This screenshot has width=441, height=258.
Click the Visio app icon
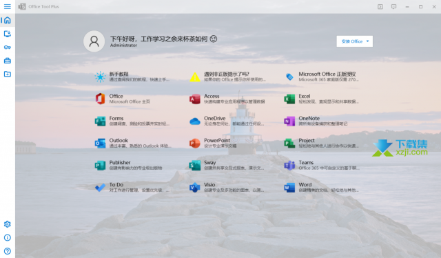(194, 188)
